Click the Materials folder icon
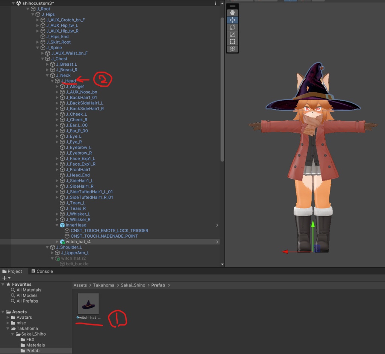Screen dimensions: 385x354 (x=23, y=345)
